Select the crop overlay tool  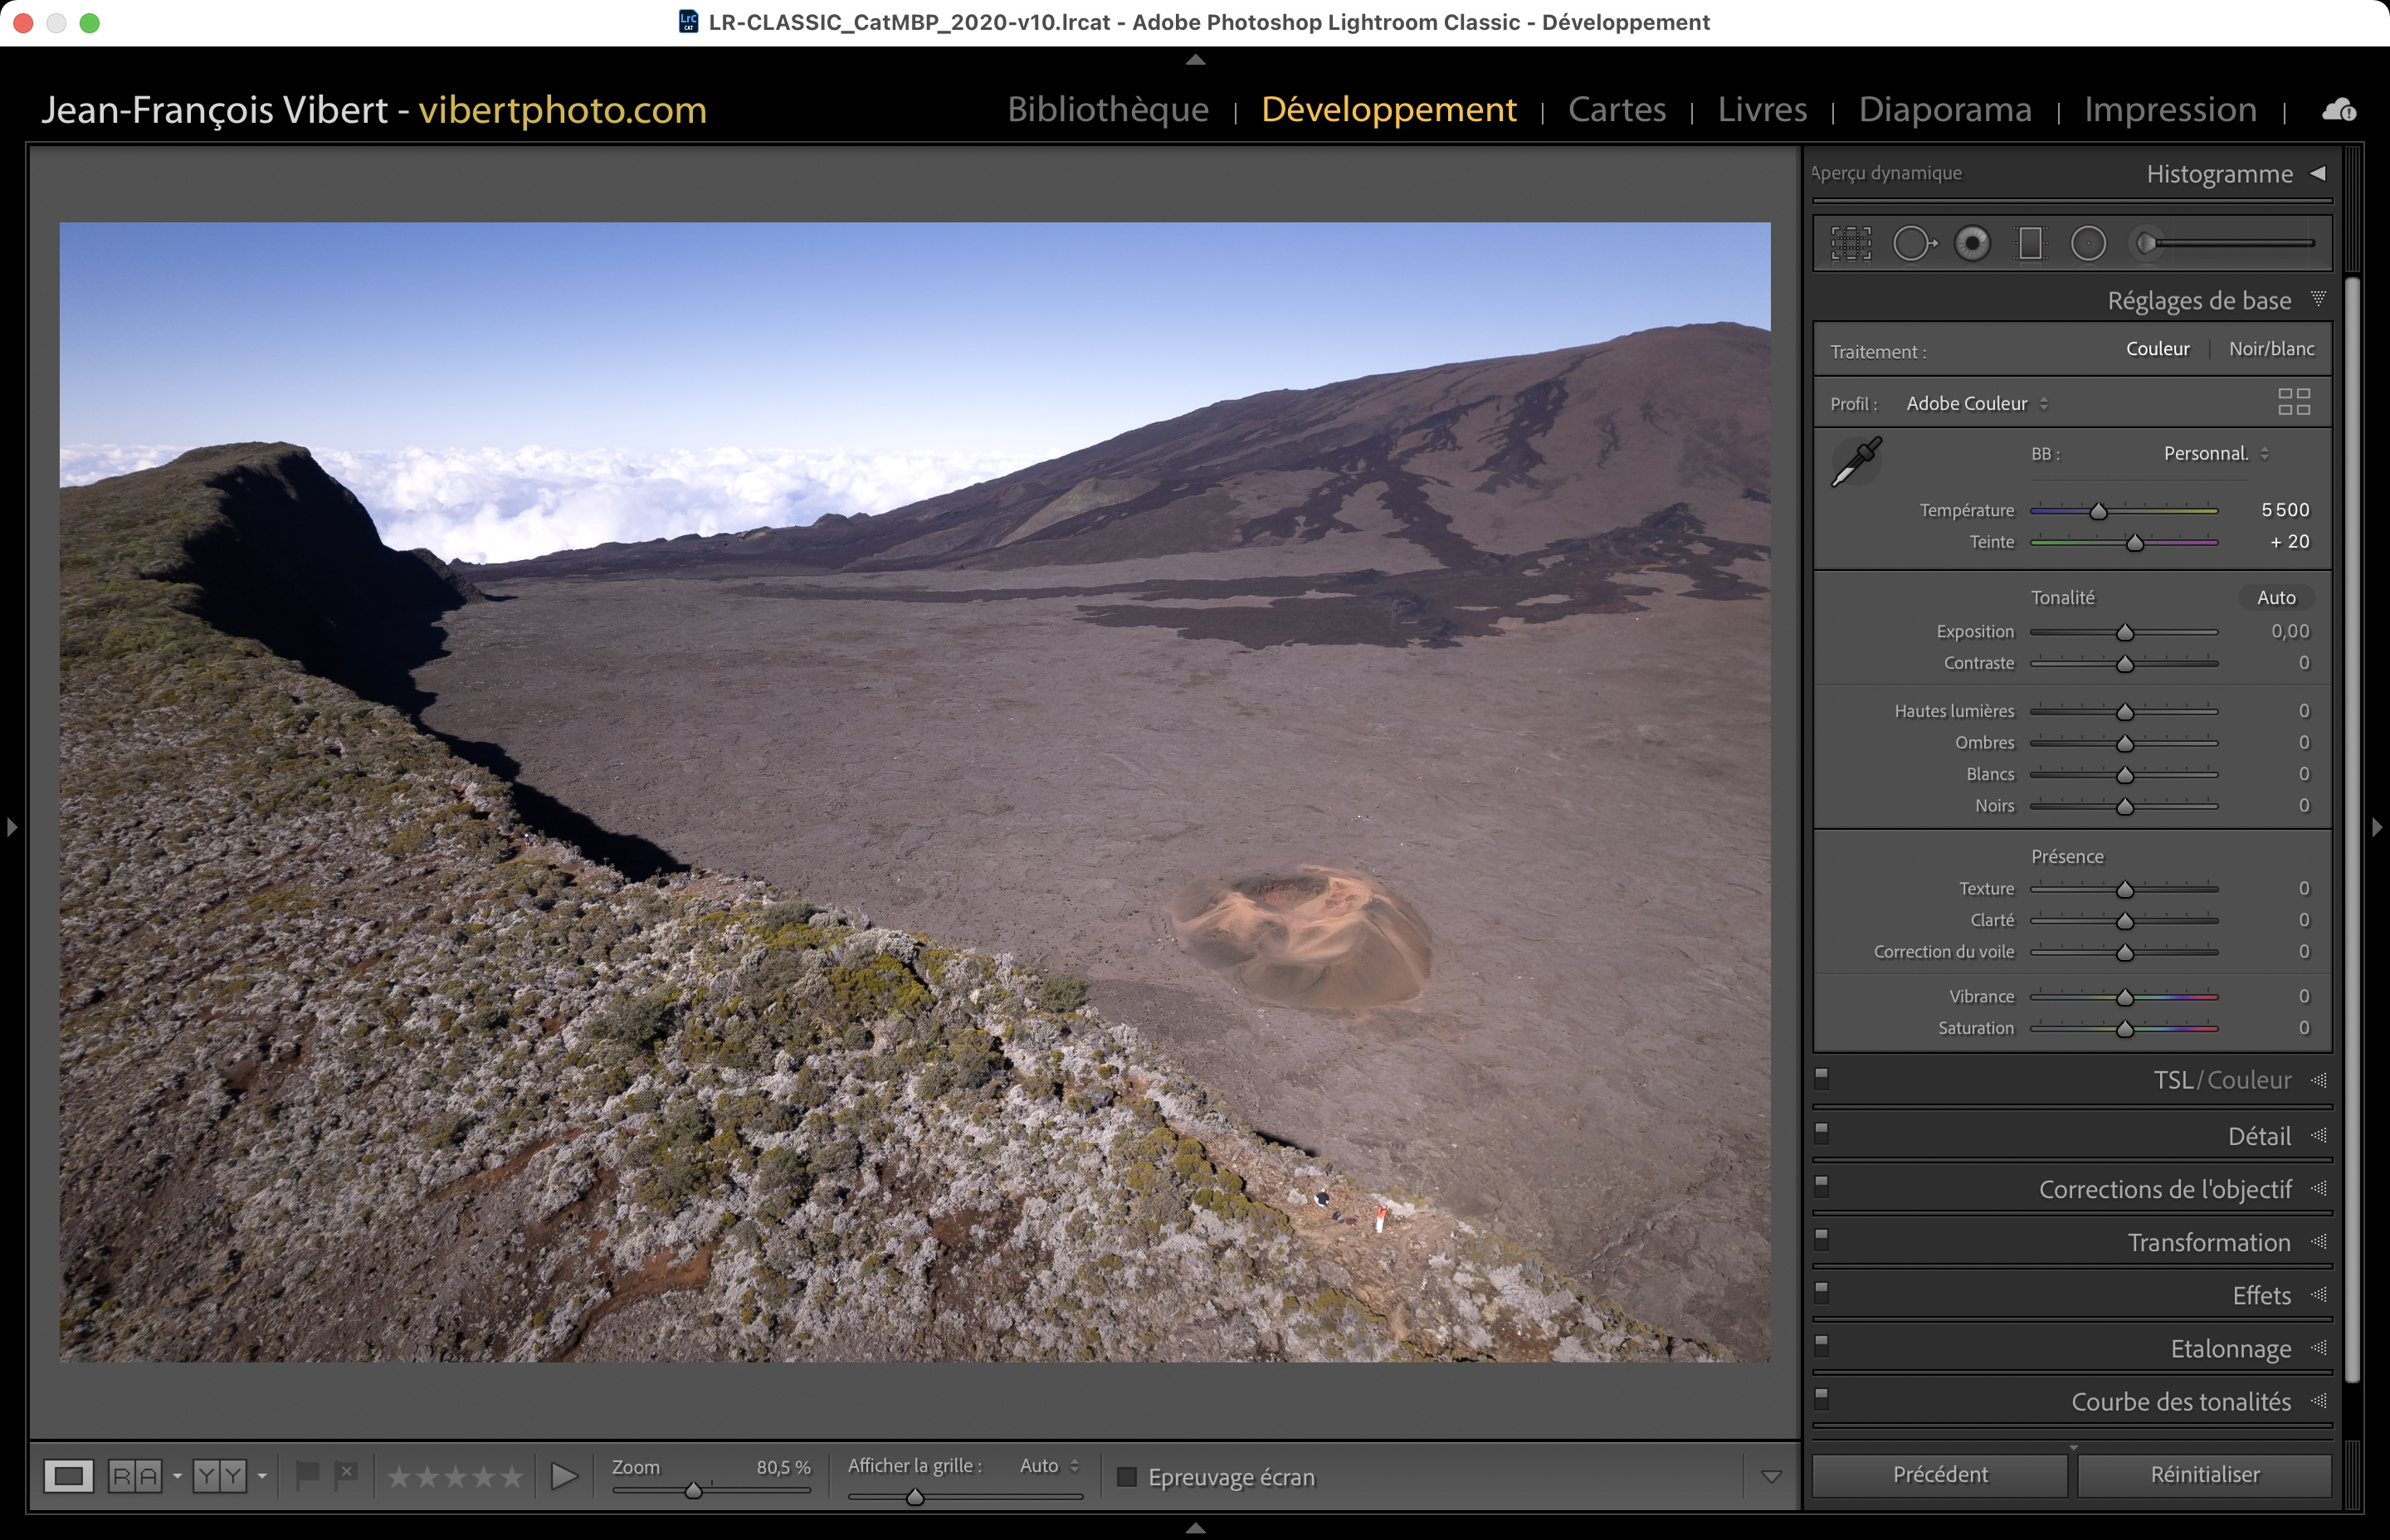[x=1851, y=243]
